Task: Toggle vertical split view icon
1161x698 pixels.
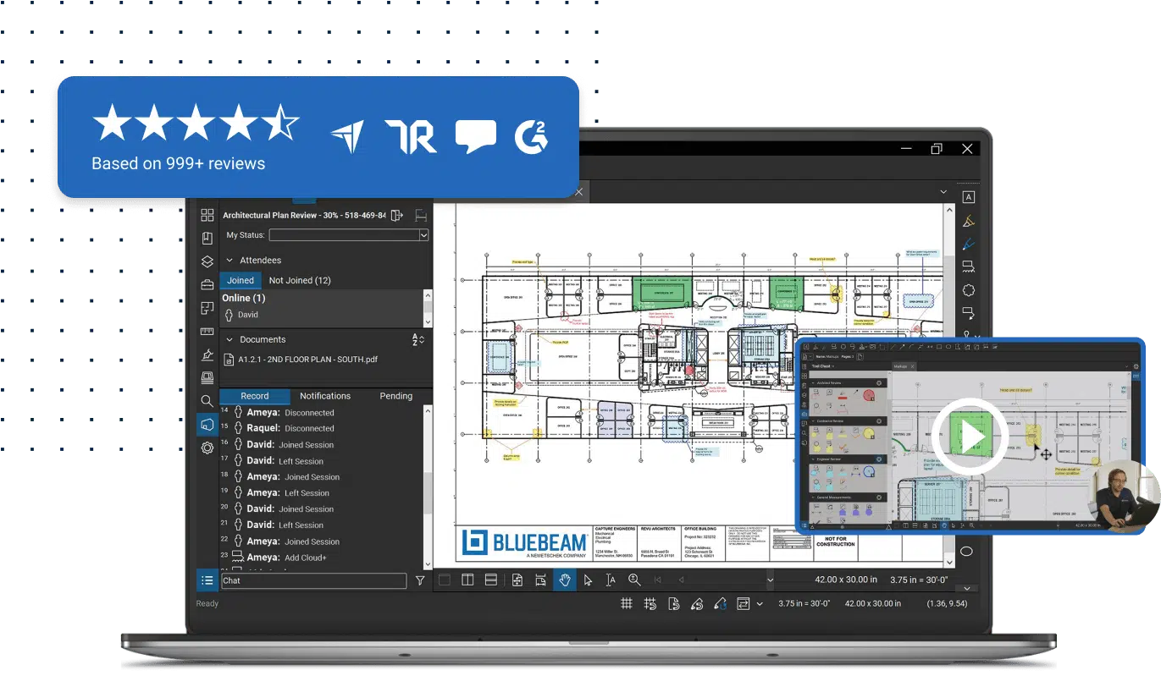Action: [x=467, y=580]
